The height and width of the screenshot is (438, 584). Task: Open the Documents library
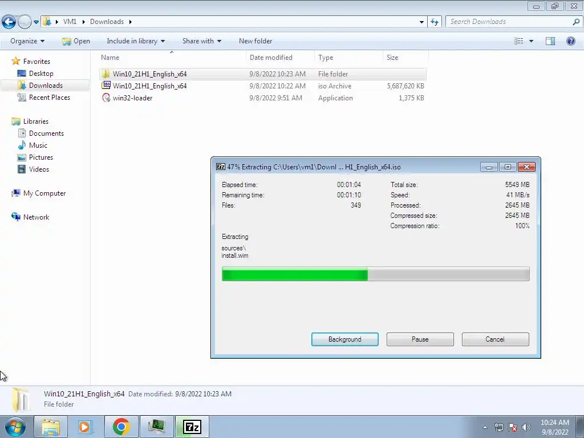click(x=46, y=133)
